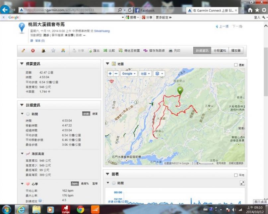Open the Google map provider dropdown
The image size is (268, 214).
point(129,74)
